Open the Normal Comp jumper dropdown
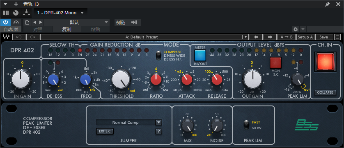Viewport: 344px width, 148px height. point(129,122)
